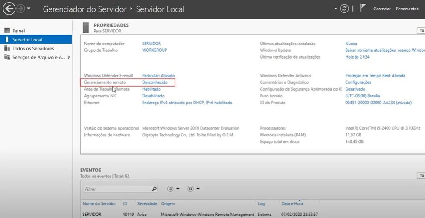Open the navigation history dropdown arrow
This screenshot has height=218, width=425.
(x=29, y=9)
